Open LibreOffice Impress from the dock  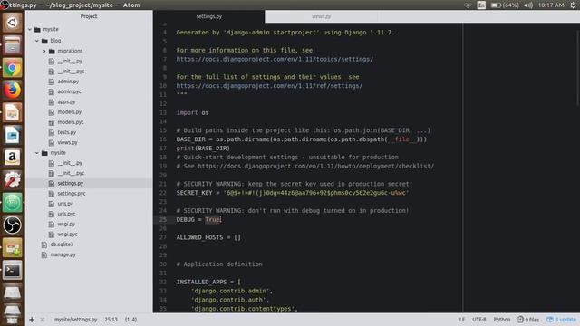click(12, 112)
